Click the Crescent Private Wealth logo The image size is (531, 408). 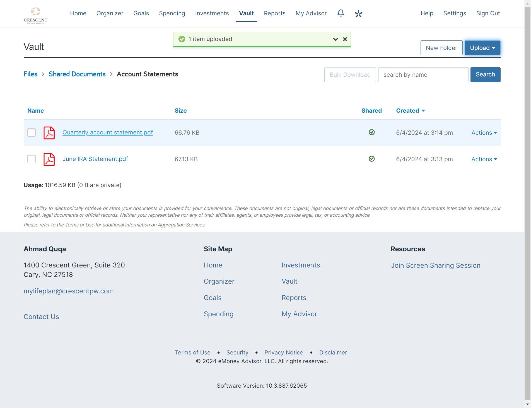pos(35,15)
